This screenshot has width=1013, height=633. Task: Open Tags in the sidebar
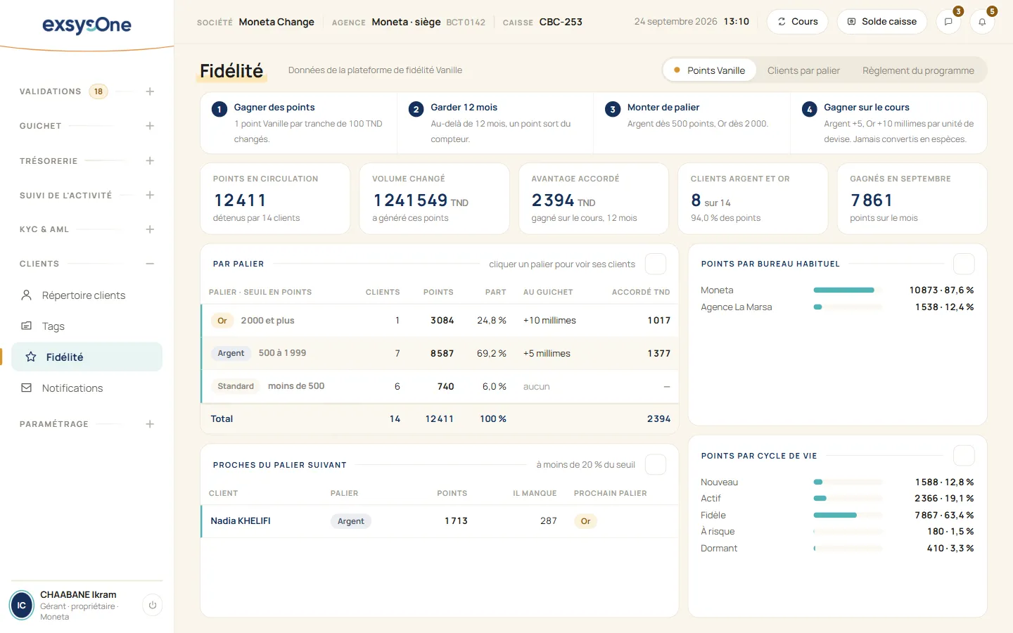(x=87, y=326)
